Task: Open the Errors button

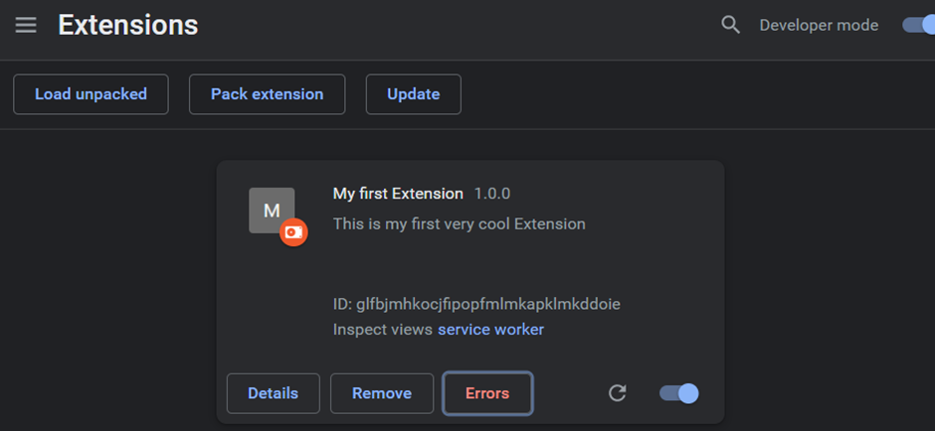Action: [487, 393]
